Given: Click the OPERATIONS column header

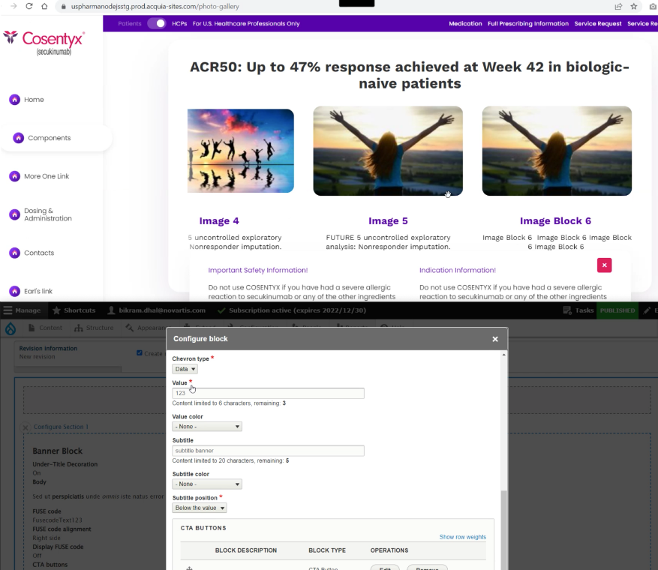Looking at the screenshot, I should (x=389, y=550).
